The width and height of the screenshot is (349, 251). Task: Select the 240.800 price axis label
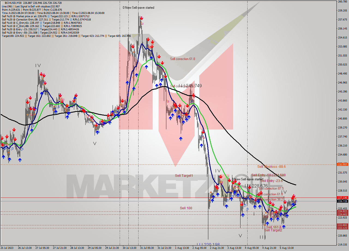342,119
